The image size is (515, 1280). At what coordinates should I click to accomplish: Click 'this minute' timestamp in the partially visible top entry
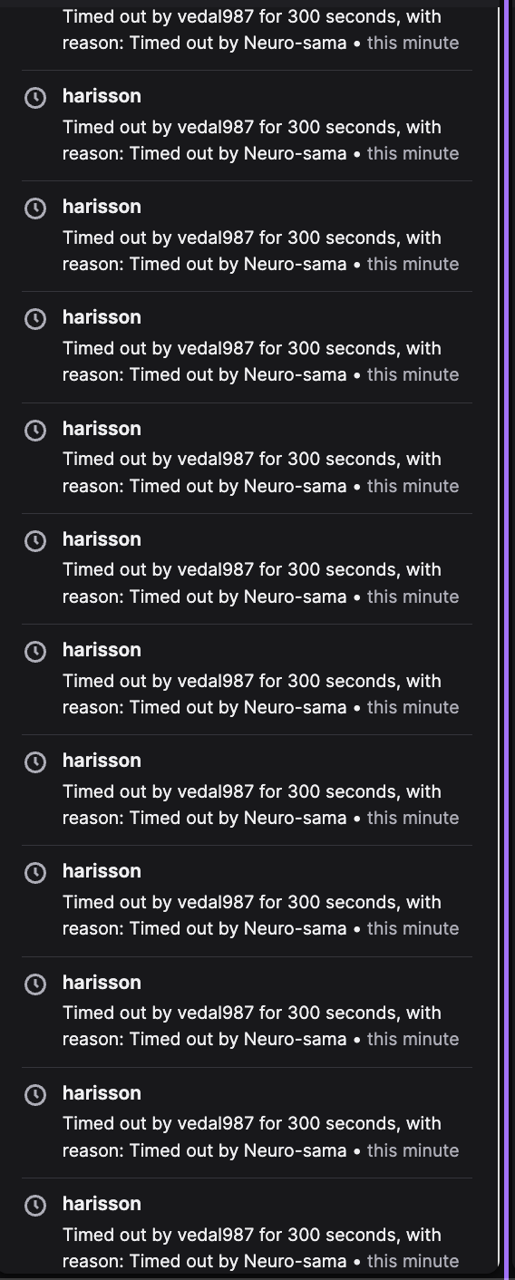(413, 43)
